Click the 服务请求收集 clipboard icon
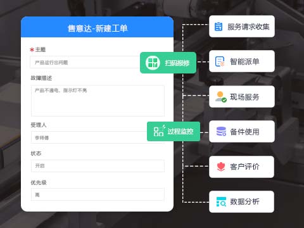Viewport: 304px width, 228px height. tap(218, 27)
